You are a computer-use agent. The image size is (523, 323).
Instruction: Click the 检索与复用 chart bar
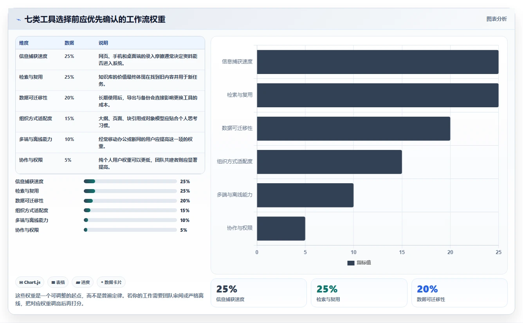pyautogui.click(x=378, y=95)
